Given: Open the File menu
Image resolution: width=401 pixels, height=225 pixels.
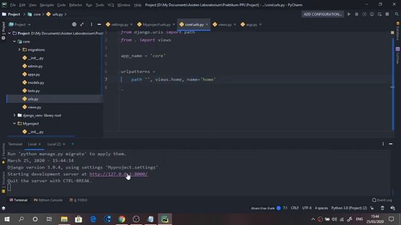Looking at the screenshot, I should (13, 5).
